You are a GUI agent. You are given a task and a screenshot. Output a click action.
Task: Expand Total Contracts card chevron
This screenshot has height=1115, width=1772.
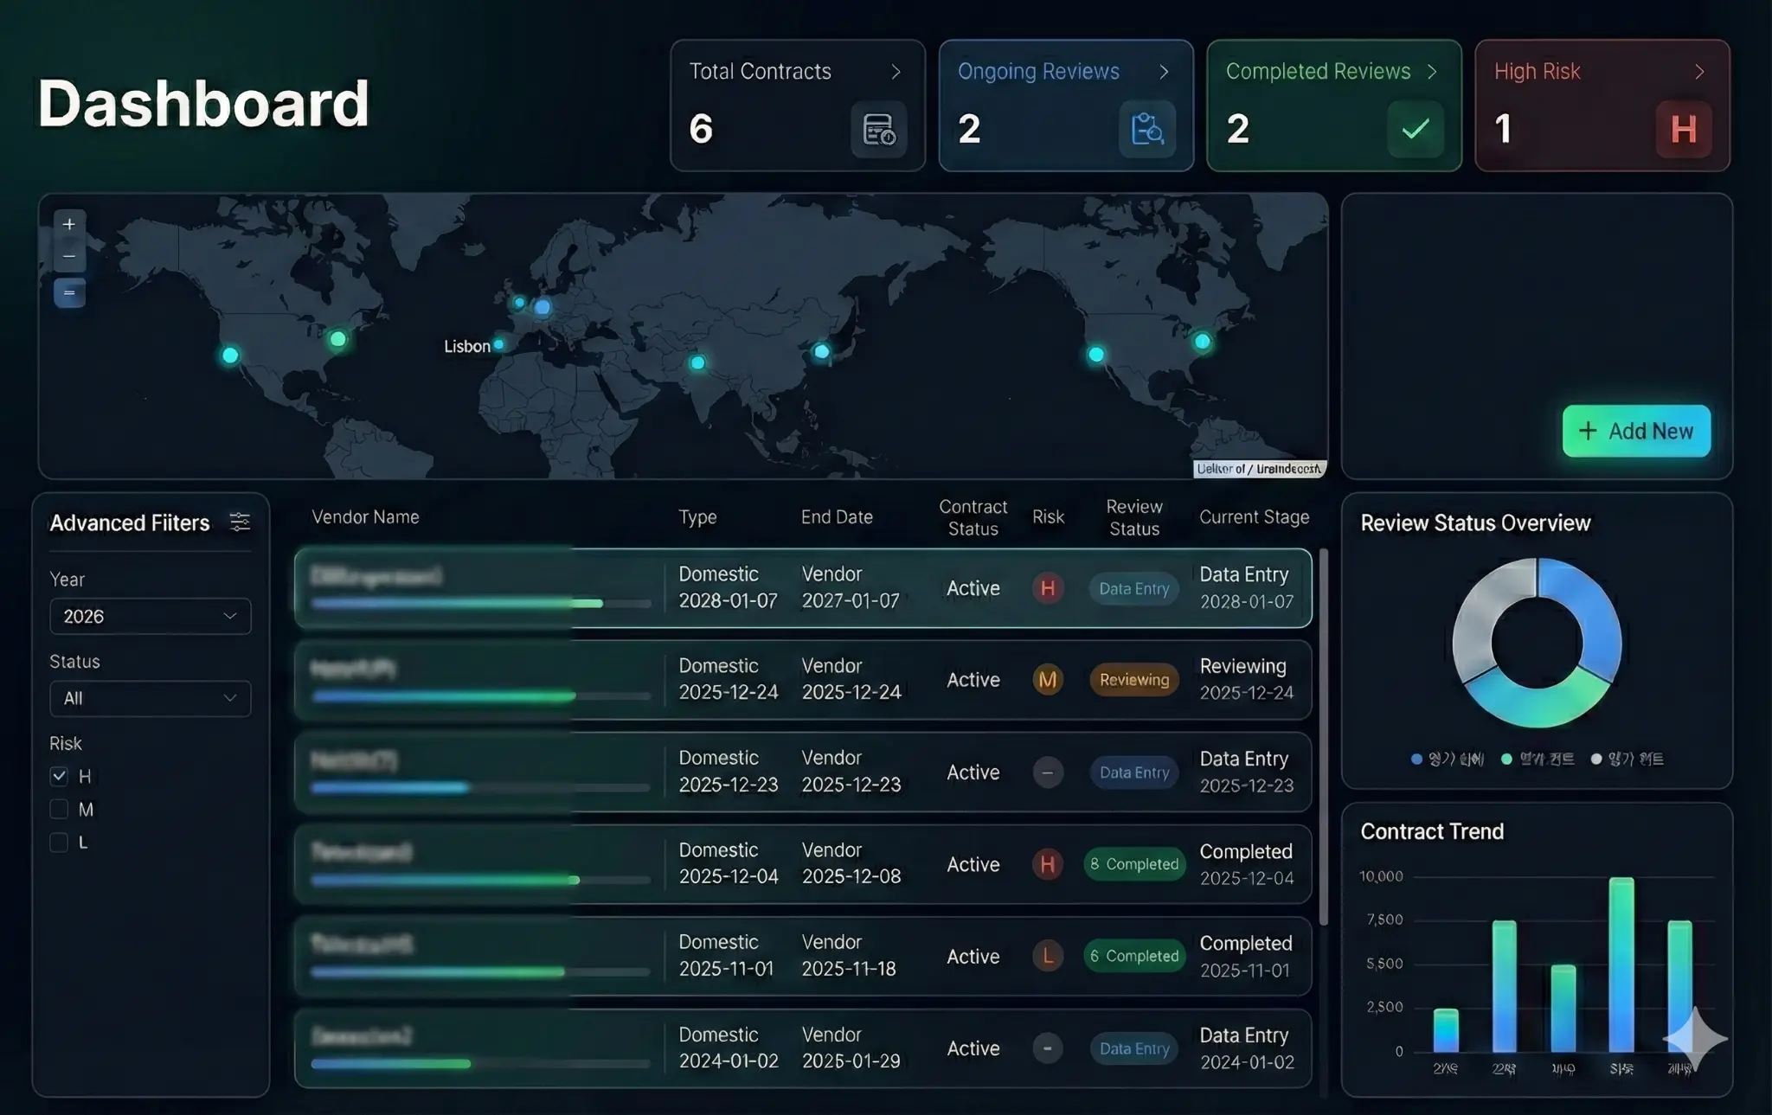[x=896, y=72]
